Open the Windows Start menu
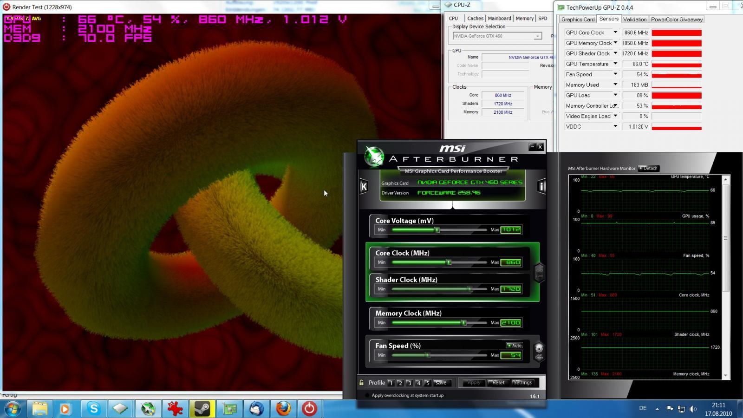Image resolution: width=743 pixels, height=418 pixels. (x=12, y=409)
